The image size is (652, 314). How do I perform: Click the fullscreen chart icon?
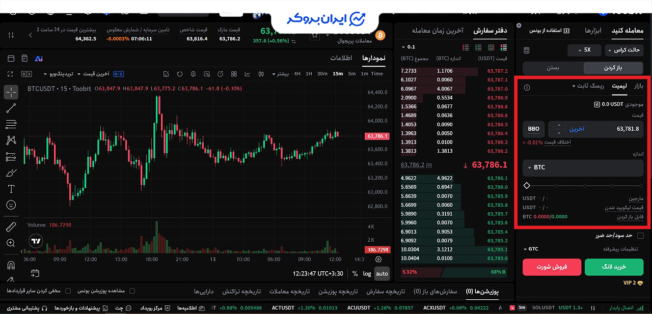[x=11, y=74]
